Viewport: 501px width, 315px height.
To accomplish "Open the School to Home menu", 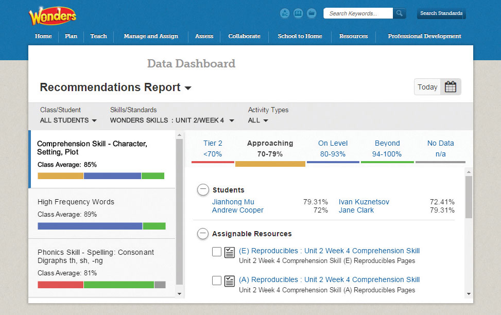I will click(x=300, y=36).
